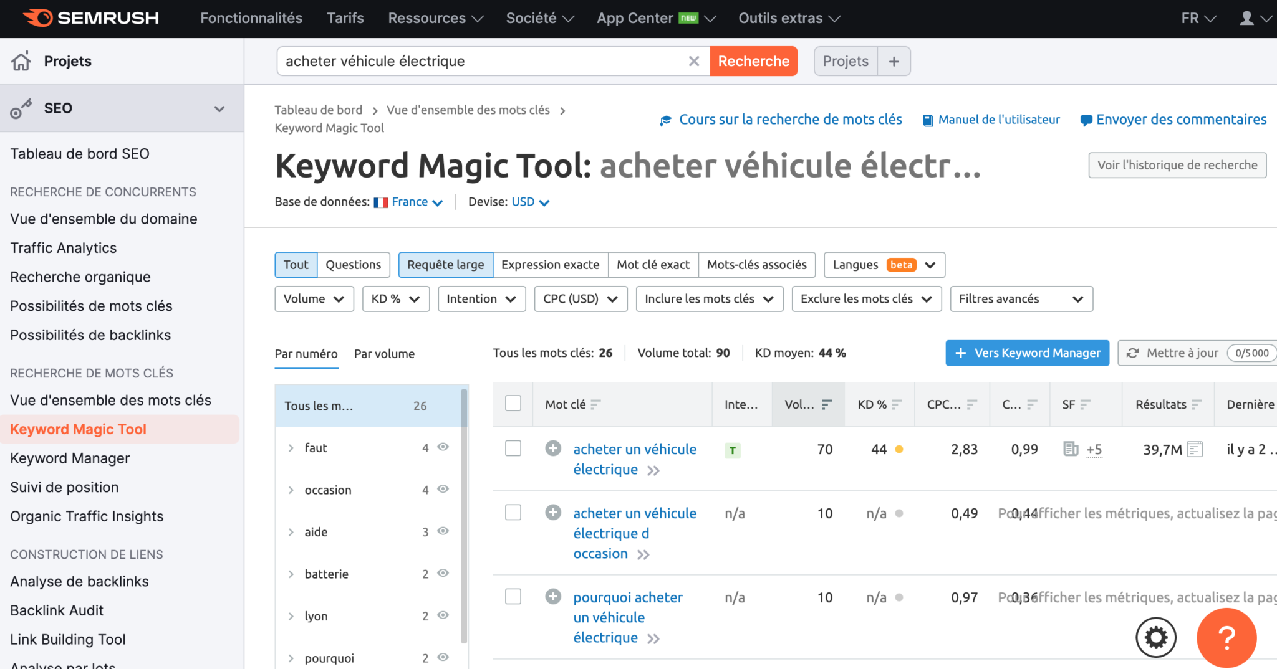
Task: Switch to 'Par volume' tab
Action: pyautogui.click(x=384, y=354)
